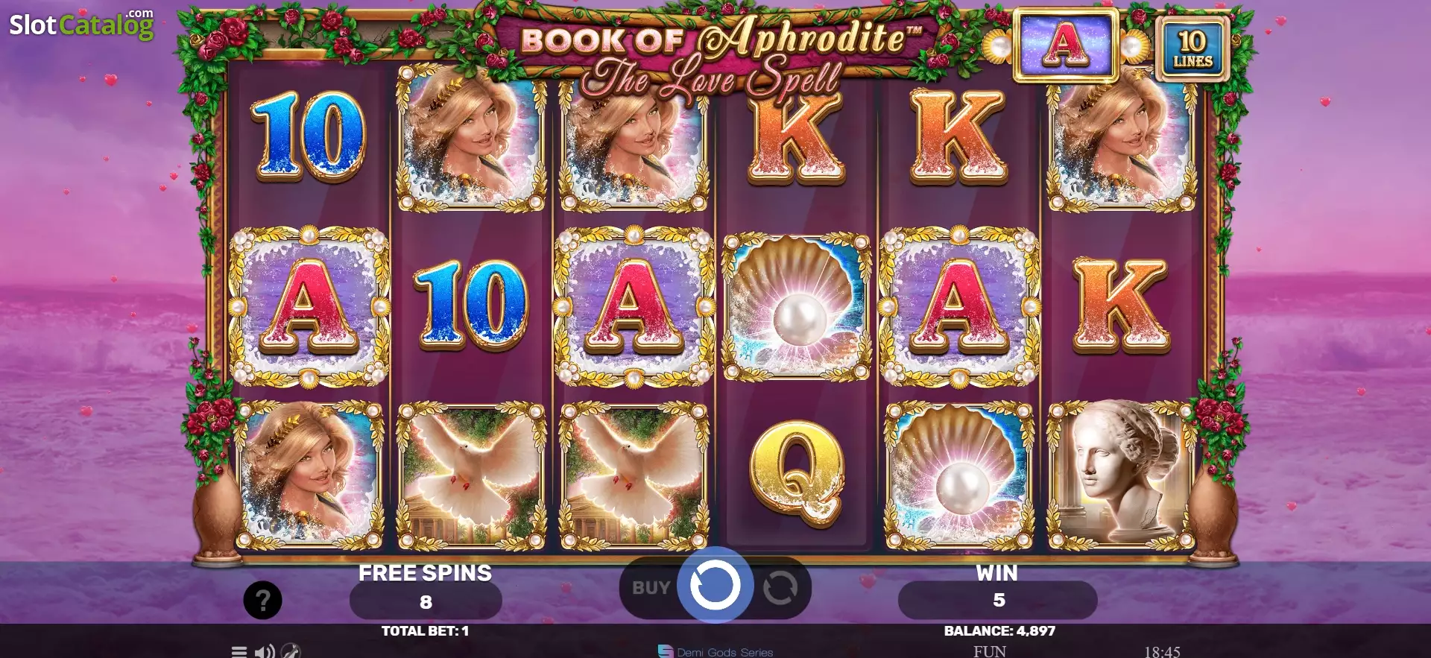1431x658 pixels.
Task: Open the help question mark icon
Action: (x=263, y=600)
